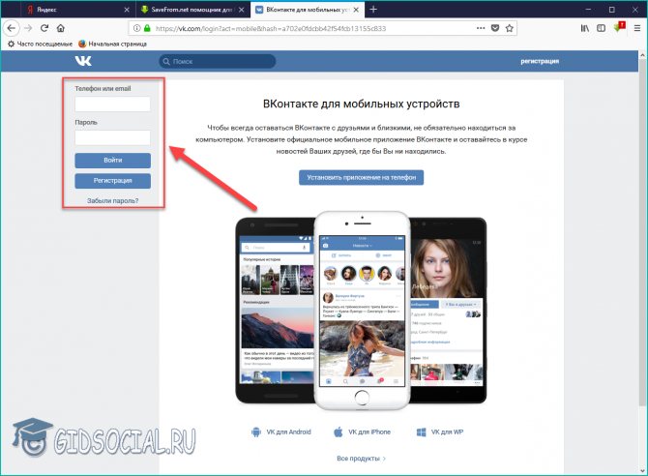Image resolution: width=648 pixels, height=476 pixels.
Task: Click the search magnifier icon in VK header
Action: [x=166, y=61]
